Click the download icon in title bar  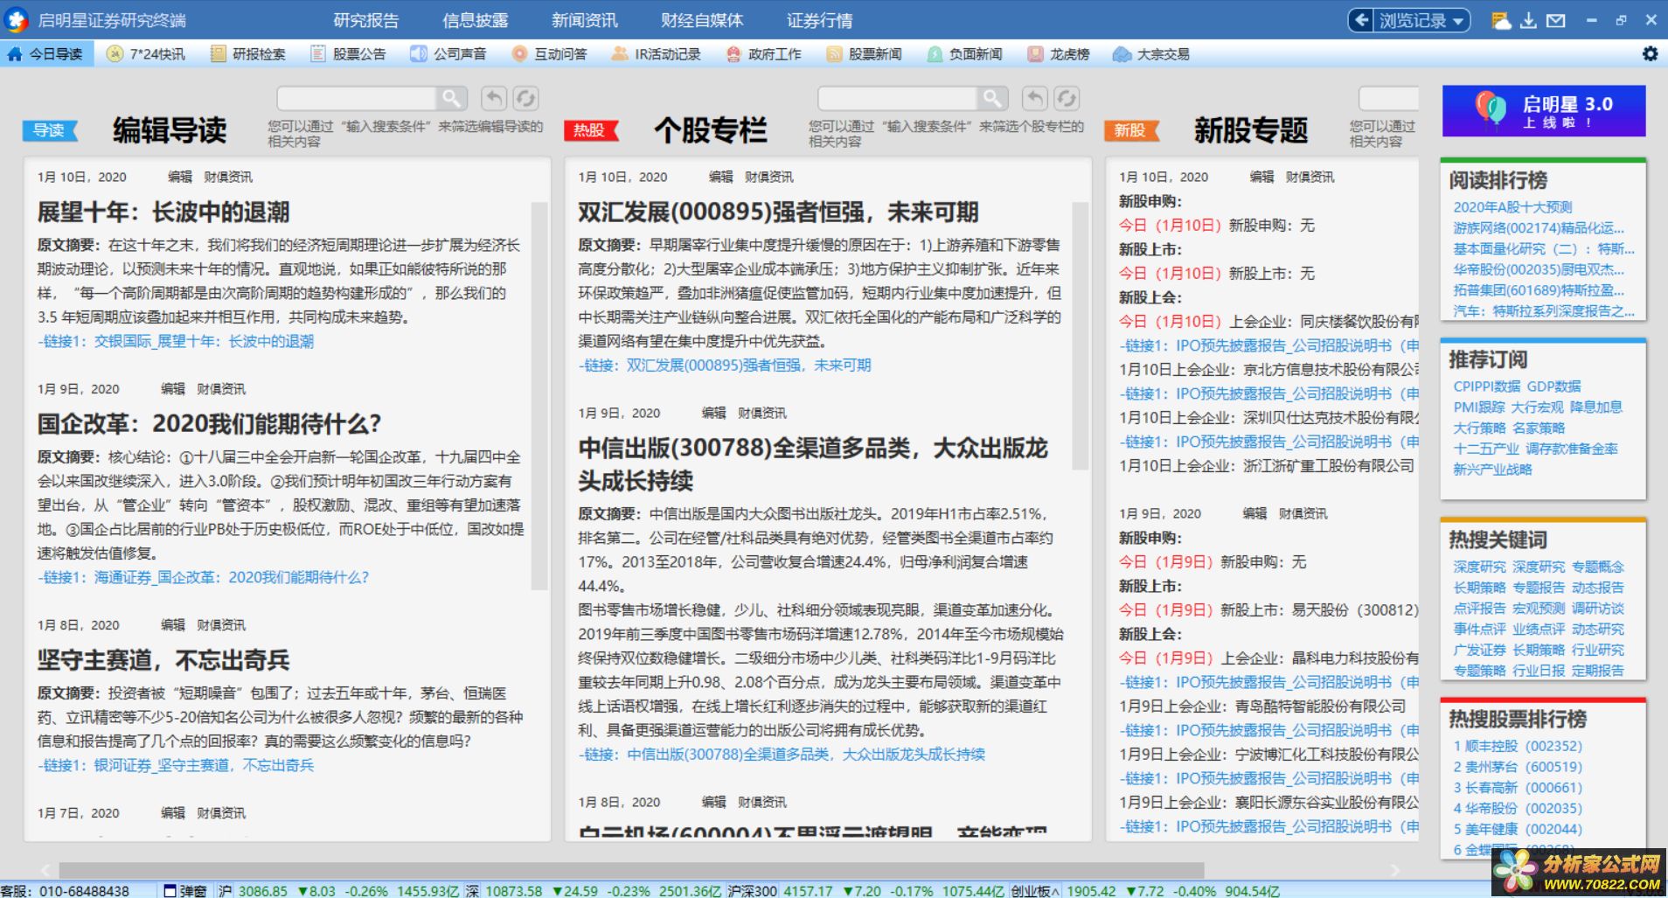point(1528,20)
